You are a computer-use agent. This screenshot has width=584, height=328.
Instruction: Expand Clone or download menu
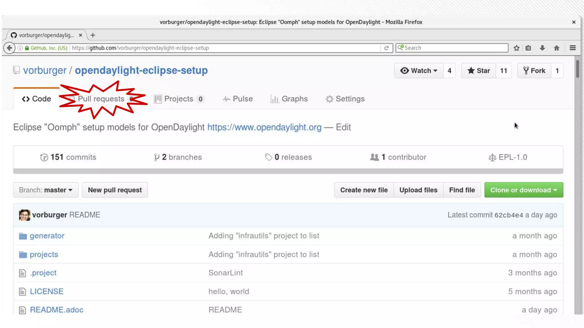524,190
